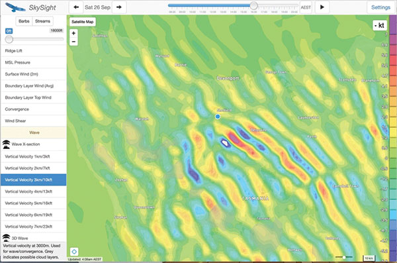Switch to Satellite Map view
The image size is (397, 263).
[x=83, y=22]
